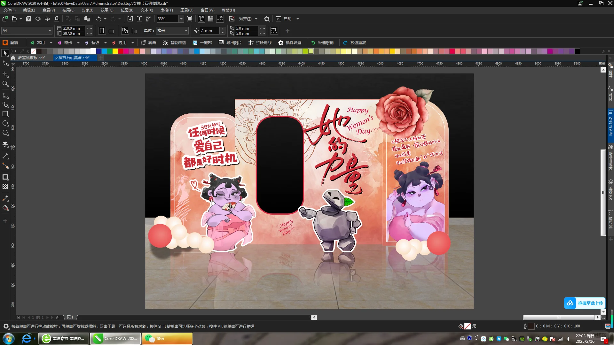Select the Transparency checkerboard tool
The image size is (614, 345).
[x=5, y=186]
